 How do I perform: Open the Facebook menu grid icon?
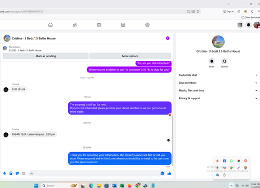(x=240, y=25)
